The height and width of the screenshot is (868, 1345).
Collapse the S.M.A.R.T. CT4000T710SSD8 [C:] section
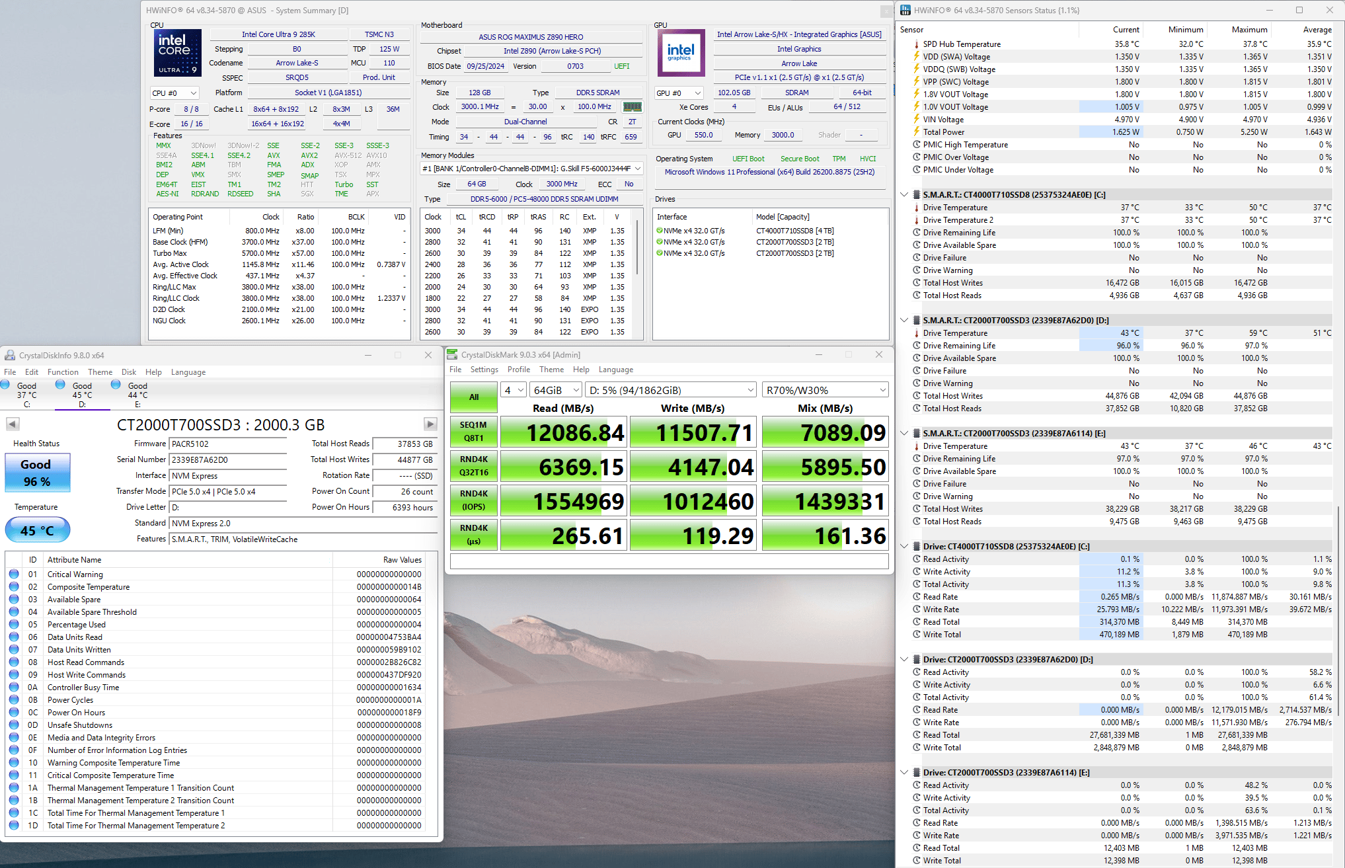coord(904,194)
